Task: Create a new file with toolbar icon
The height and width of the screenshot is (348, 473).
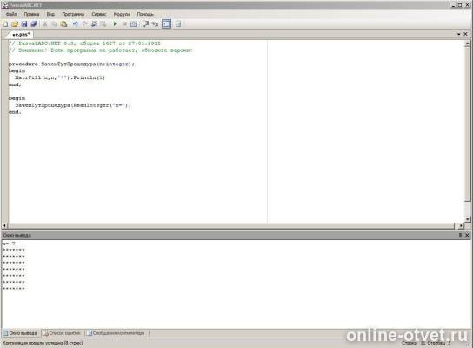Action: pyautogui.click(x=5, y=24)
